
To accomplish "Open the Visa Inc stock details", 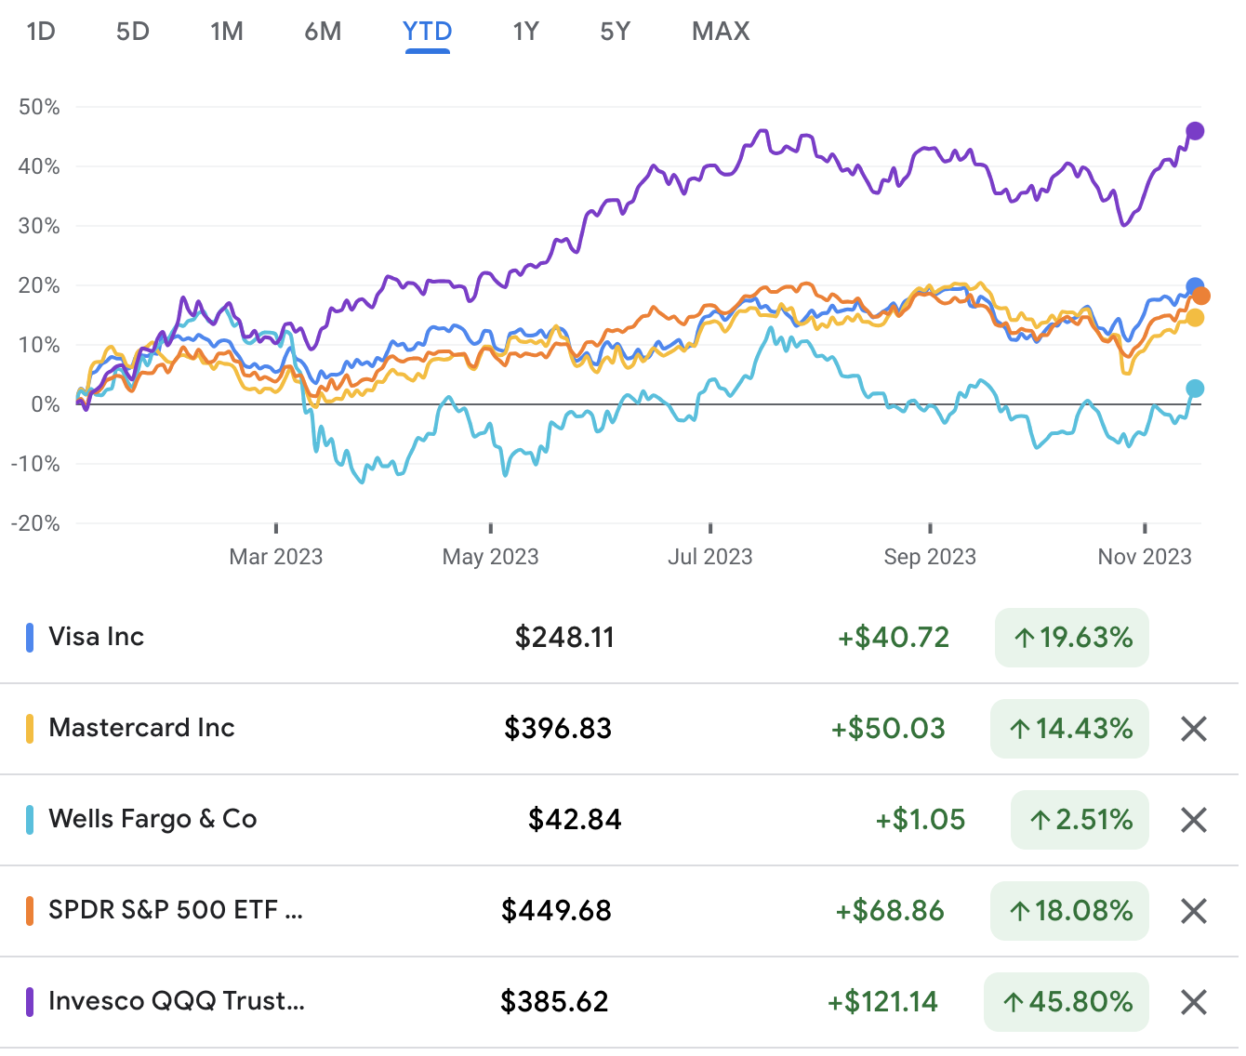I will [x=96, y=638].
